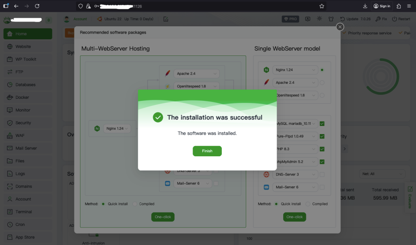Screen dimensions: 416x245
Task: Check the MySQL mariadb checkbox
Action: (322, 124)
